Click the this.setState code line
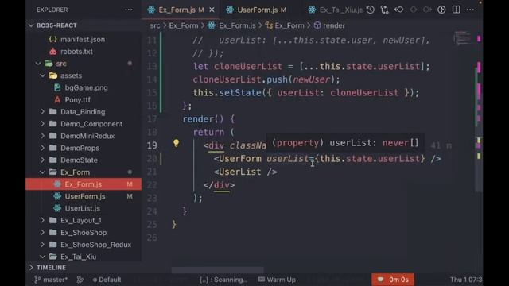This screenshot has width=509, height=286. coord(306,93)
